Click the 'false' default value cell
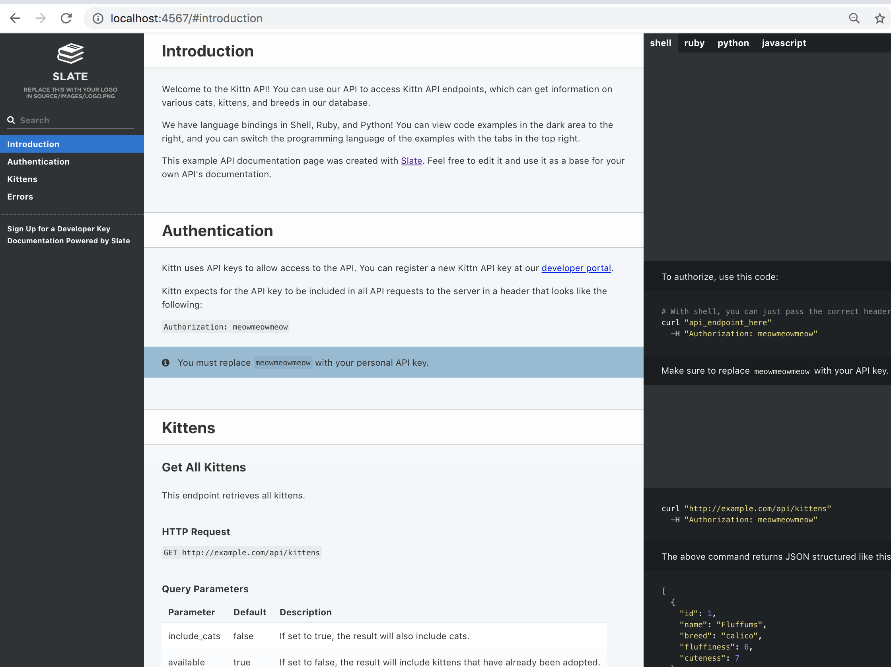 click(243, 636)
